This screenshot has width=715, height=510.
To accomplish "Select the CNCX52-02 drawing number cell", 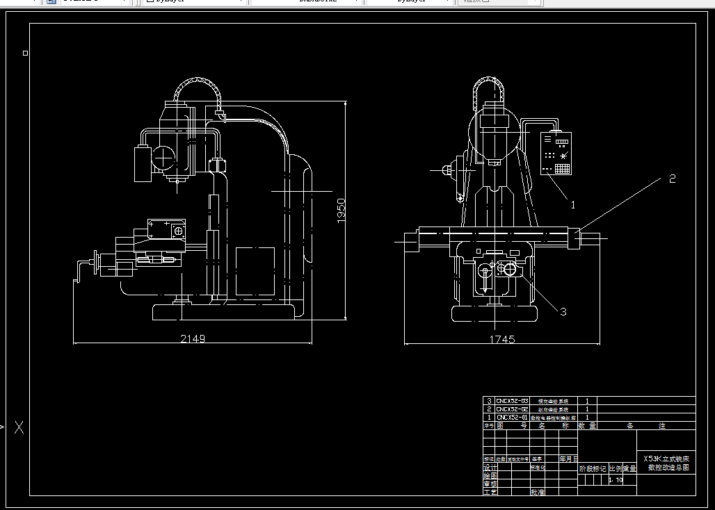I will click(x=512, y=409).
